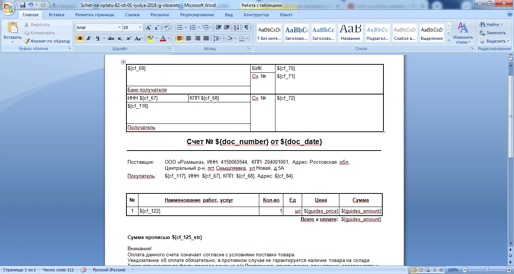
Task: Expand Найти dropdown arrow
Action: [502, 24]
